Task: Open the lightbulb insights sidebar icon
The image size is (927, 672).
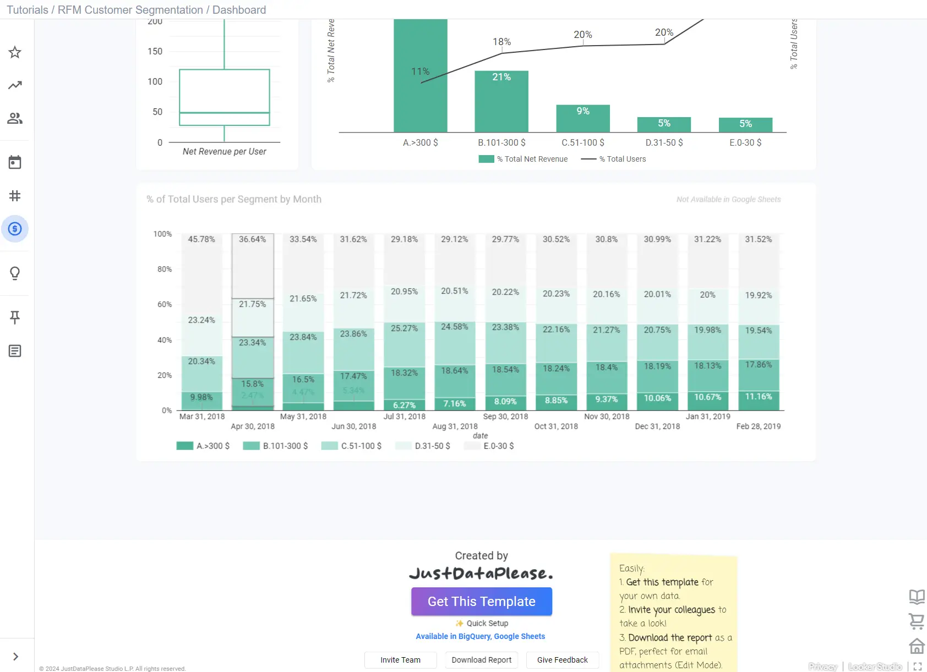Action: tap(15, 273)
